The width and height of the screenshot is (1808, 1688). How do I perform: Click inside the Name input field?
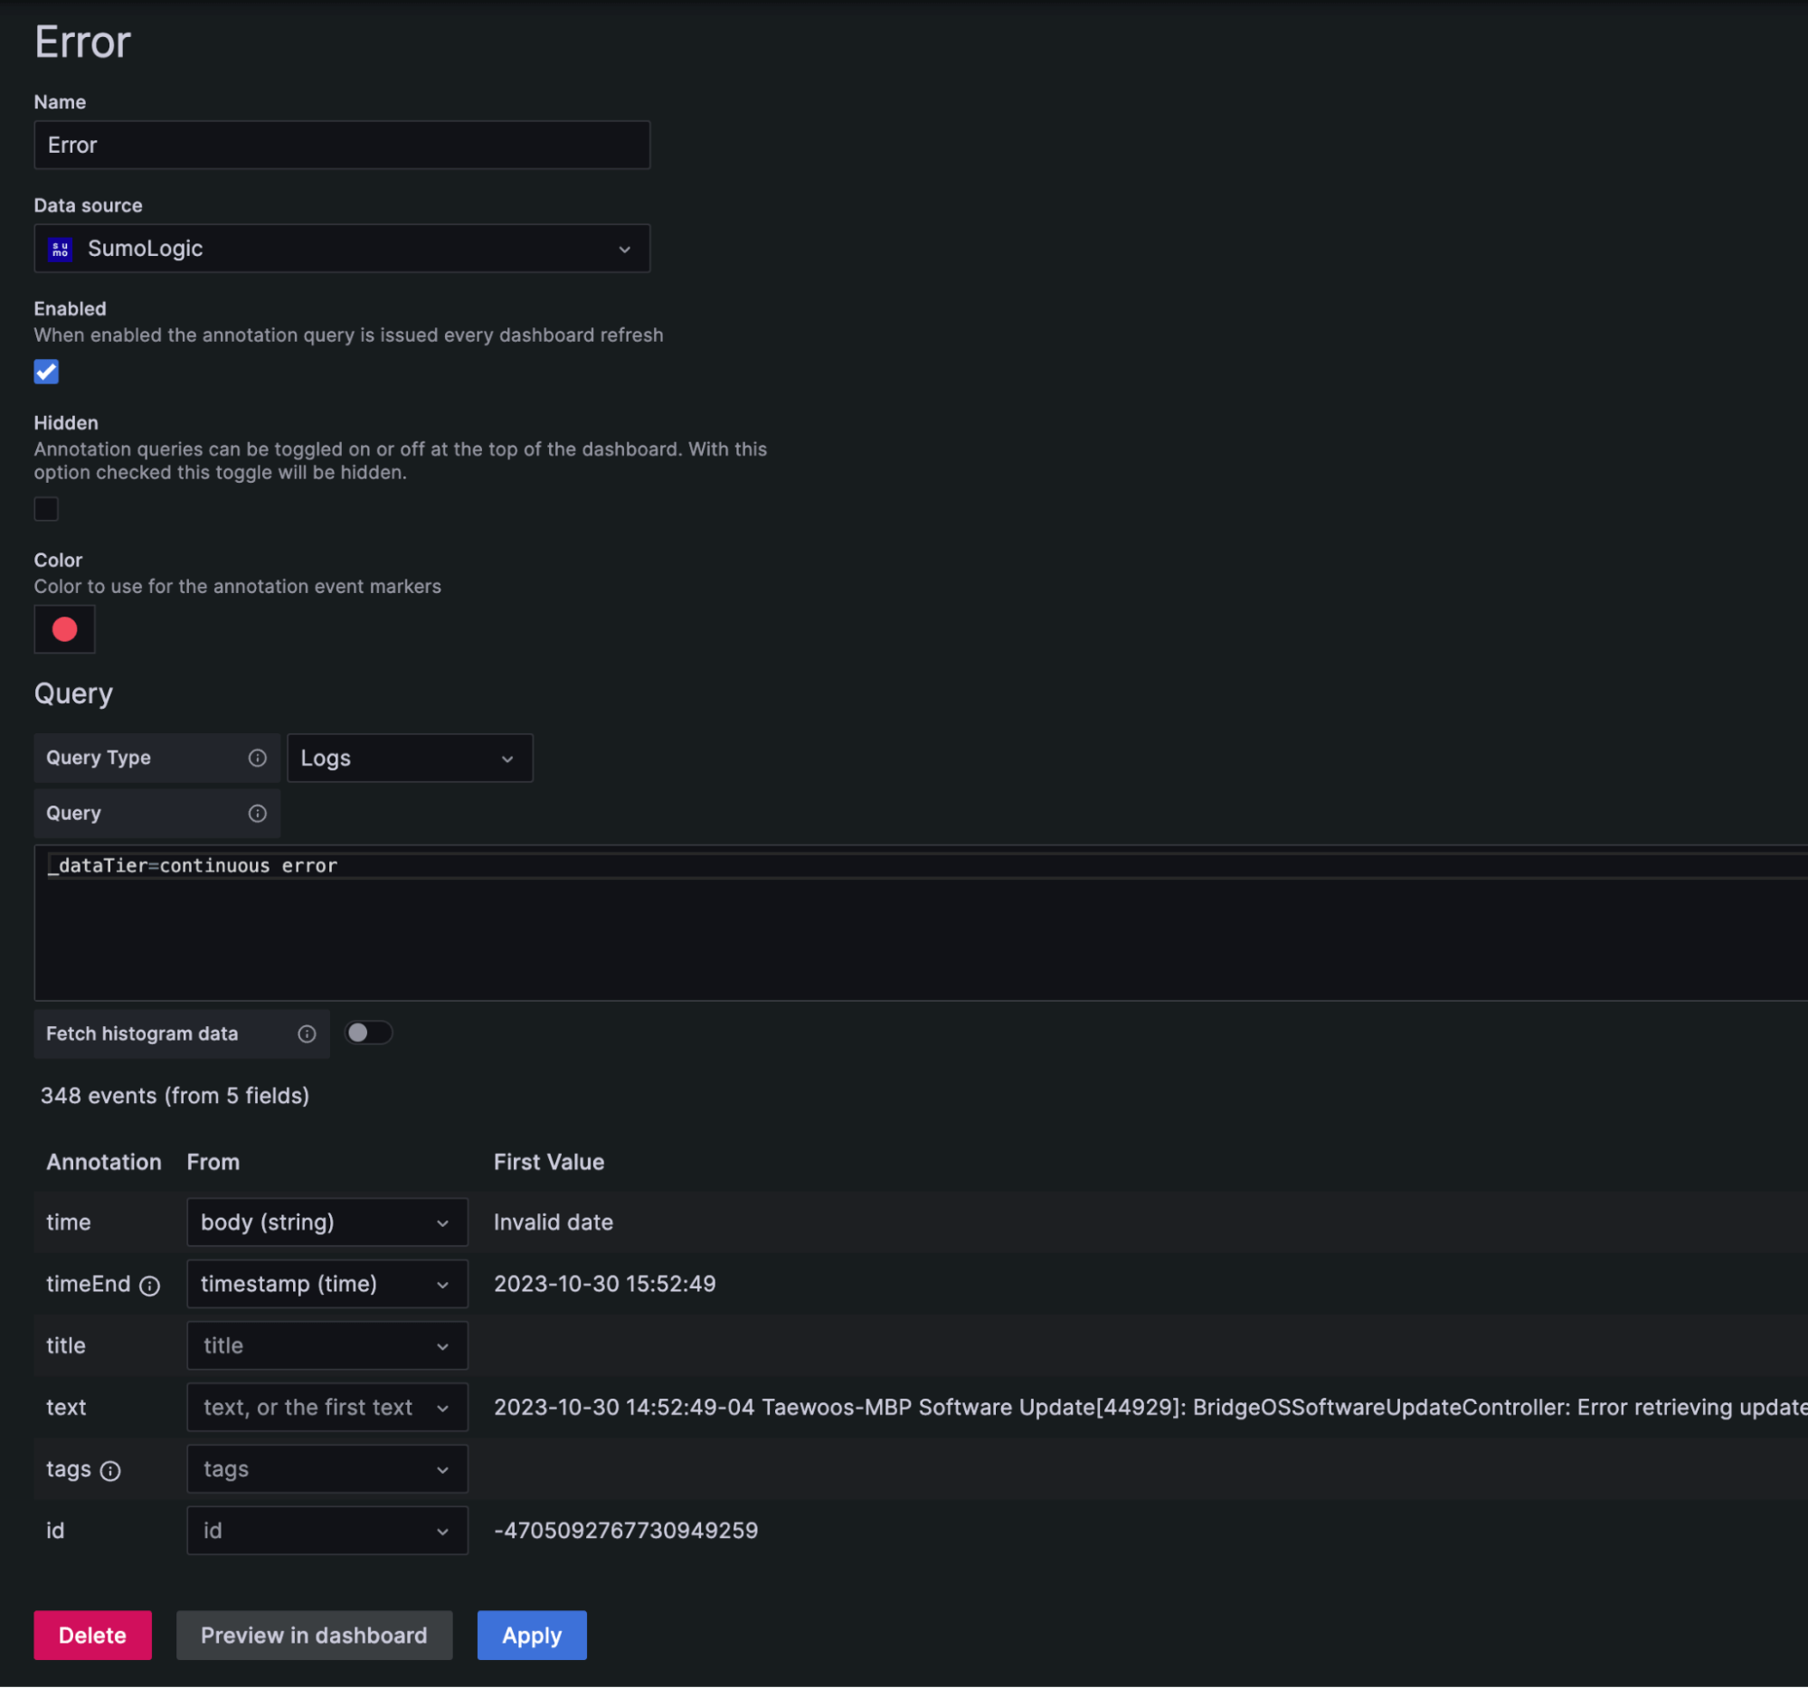pos(342,145)
